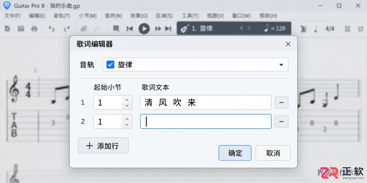Click the loop toolbar icon
Screen dimensions: 367x183
pos(84,28)
